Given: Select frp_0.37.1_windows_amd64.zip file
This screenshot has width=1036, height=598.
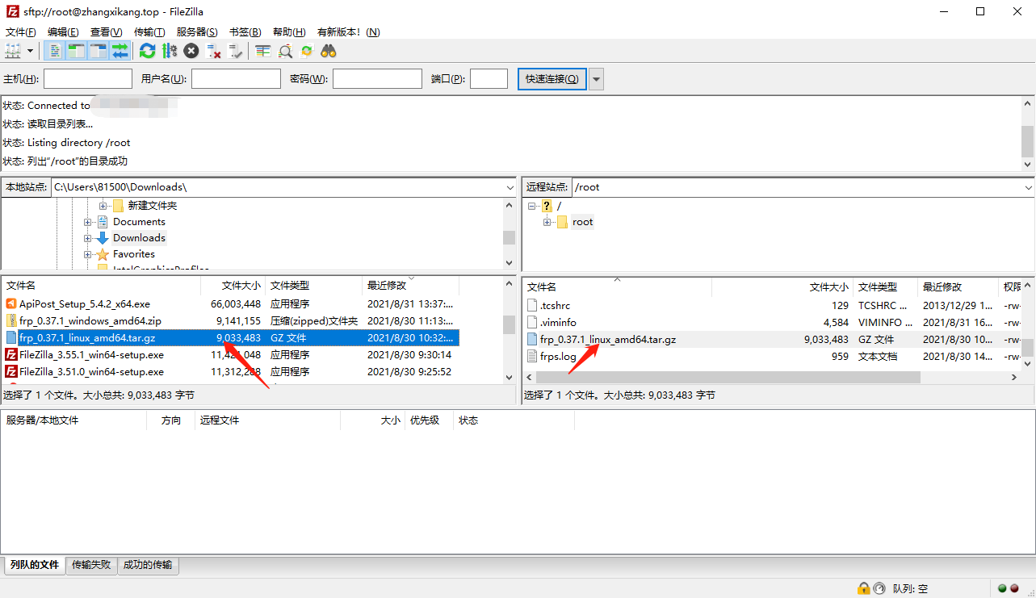Looking at the screenshot, I should tap(231, 321).
